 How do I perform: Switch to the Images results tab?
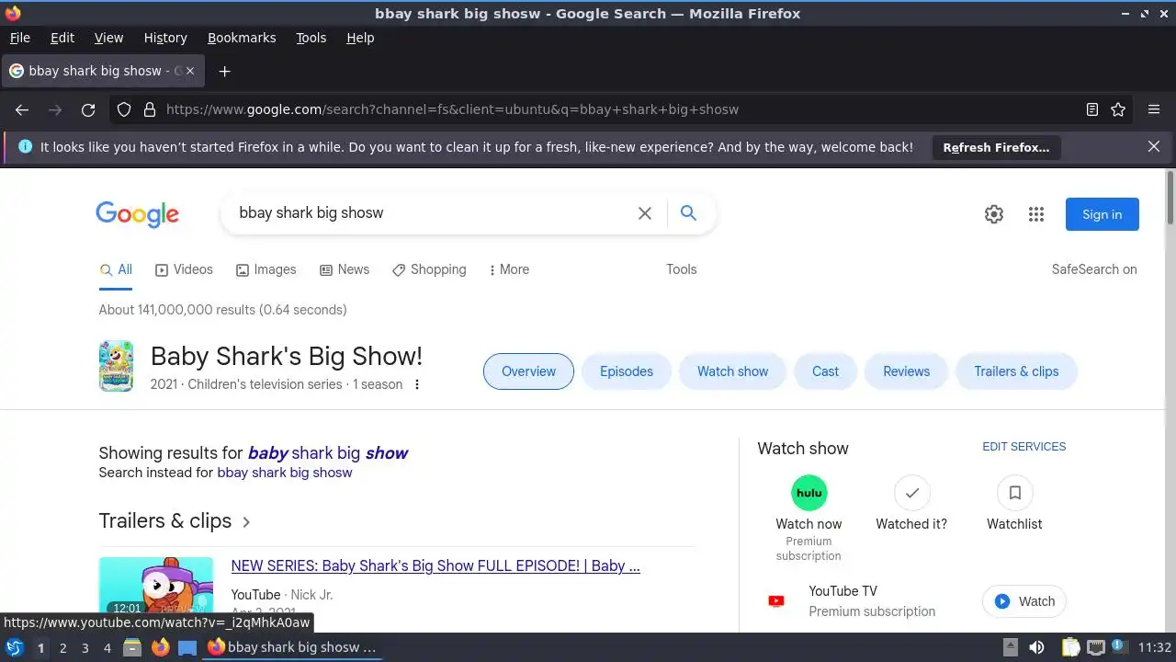click(x=266, y=269)
